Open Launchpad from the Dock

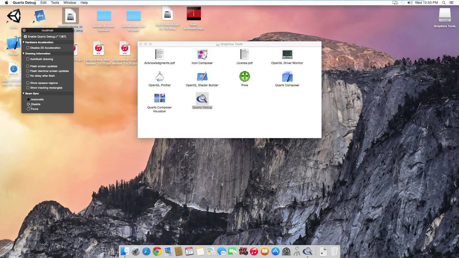tap(135, 251)
